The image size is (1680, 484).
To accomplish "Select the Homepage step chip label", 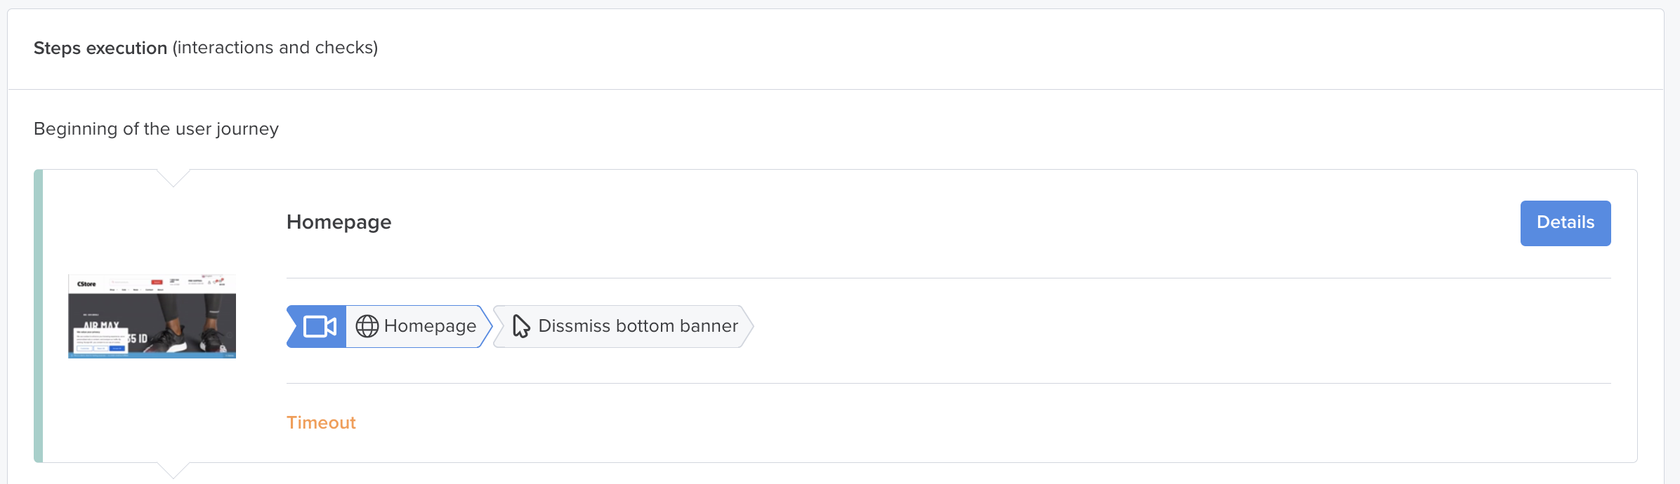I will 430,326.
